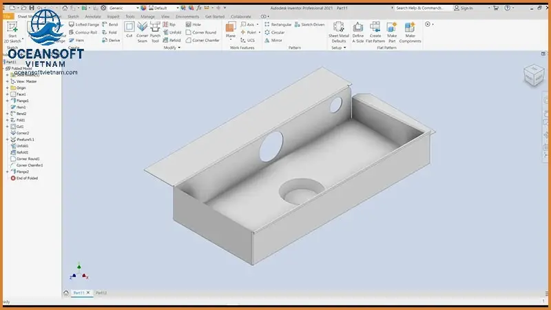The width and height of the screenshot is (551, 310).
Task: Expand the Flange1 feature node
Action: pos(7,101)
